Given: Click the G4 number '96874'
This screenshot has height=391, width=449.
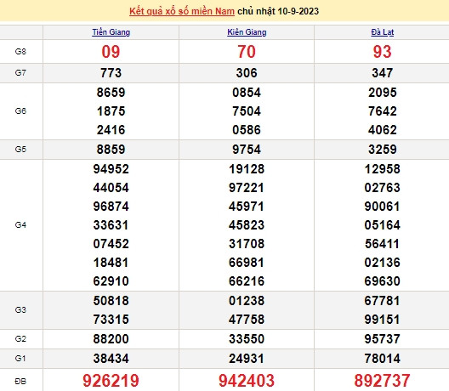Looking at the screenshot, I should click(111, 207).
